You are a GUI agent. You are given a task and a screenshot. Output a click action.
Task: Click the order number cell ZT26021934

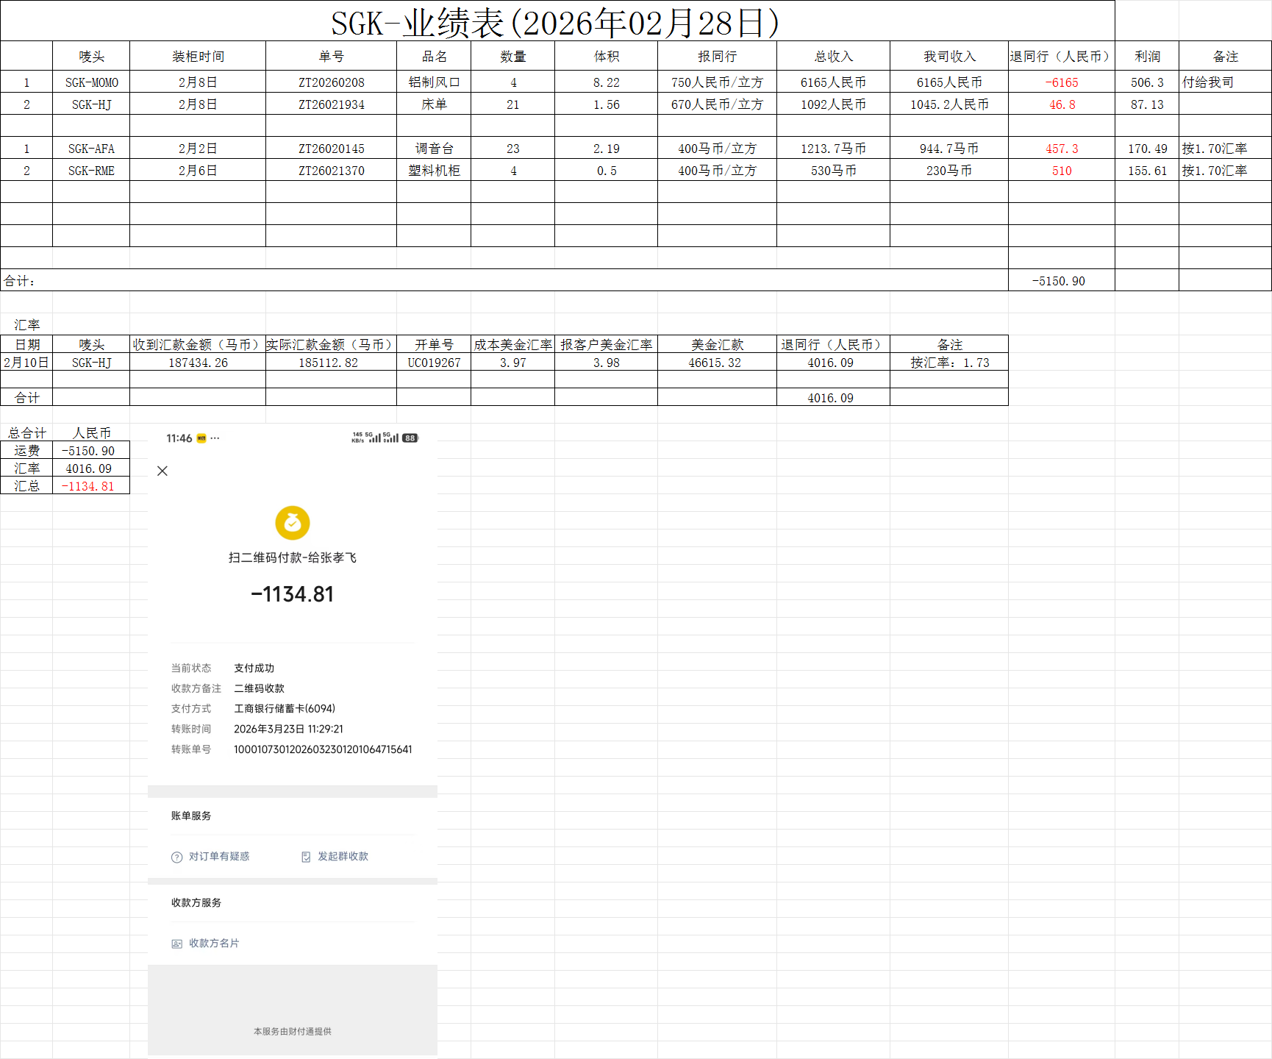(331, 104)
